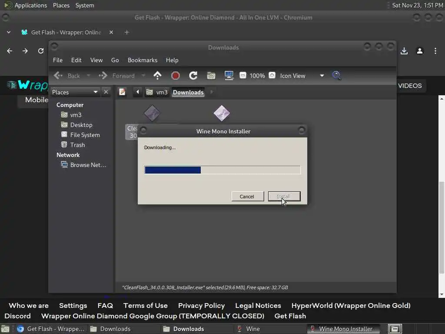Open Get Flash footer link

(x=290, y=316)
